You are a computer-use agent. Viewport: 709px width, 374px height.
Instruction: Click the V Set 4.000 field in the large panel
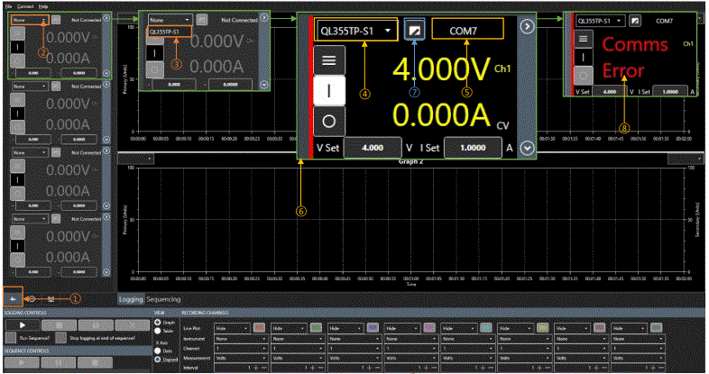pyautogui.click(x=373, y=148)
